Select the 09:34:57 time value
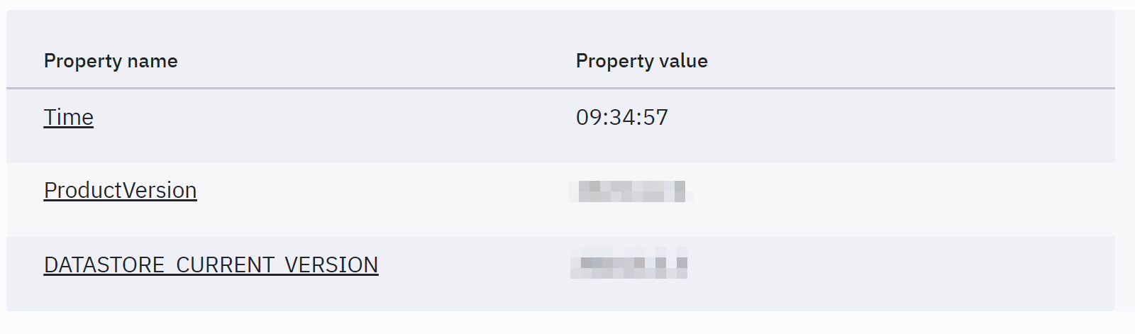This screenshot has width=1135, height=334. point(621,118)
